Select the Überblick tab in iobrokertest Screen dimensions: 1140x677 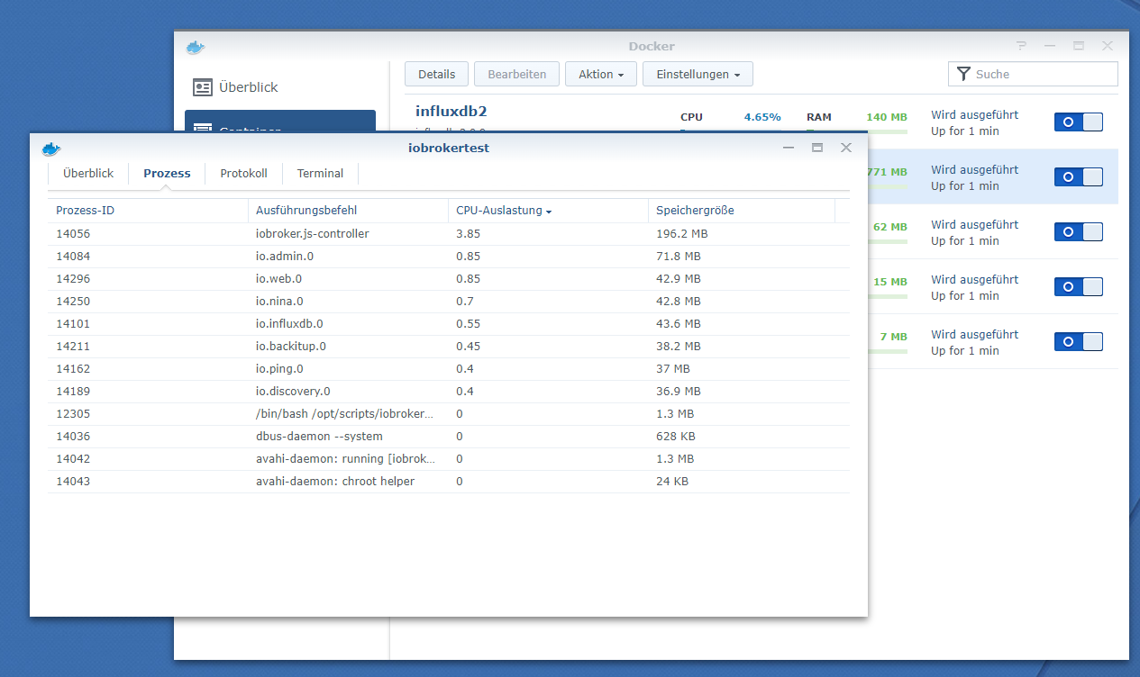[88, 173]
